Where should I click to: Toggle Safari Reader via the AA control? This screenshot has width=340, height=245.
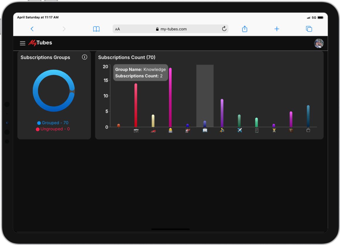click(117, 29)
